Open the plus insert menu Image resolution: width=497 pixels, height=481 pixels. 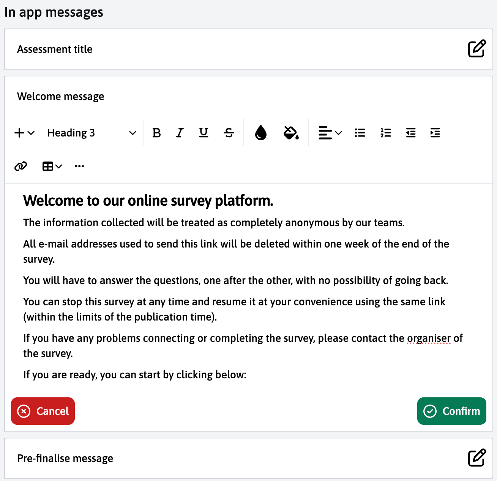point(24,133)
